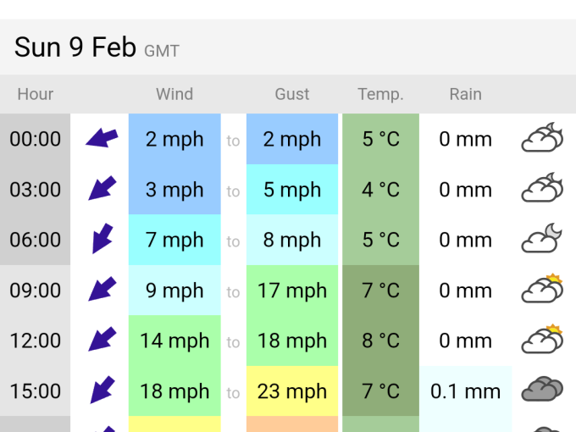Click the 23 mph yellow gust cell

[x=292, y=391]
